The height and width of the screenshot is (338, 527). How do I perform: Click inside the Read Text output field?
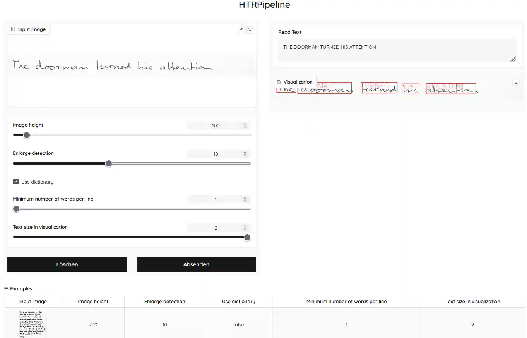pyautogui.click(x=396, y=50)
